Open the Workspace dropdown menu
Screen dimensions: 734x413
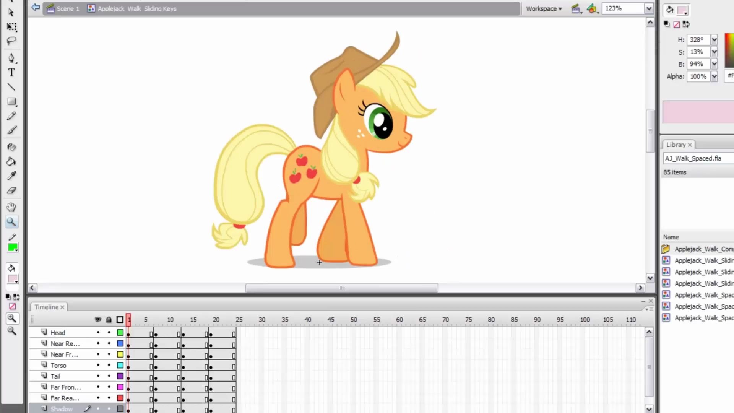click(544, 8)
